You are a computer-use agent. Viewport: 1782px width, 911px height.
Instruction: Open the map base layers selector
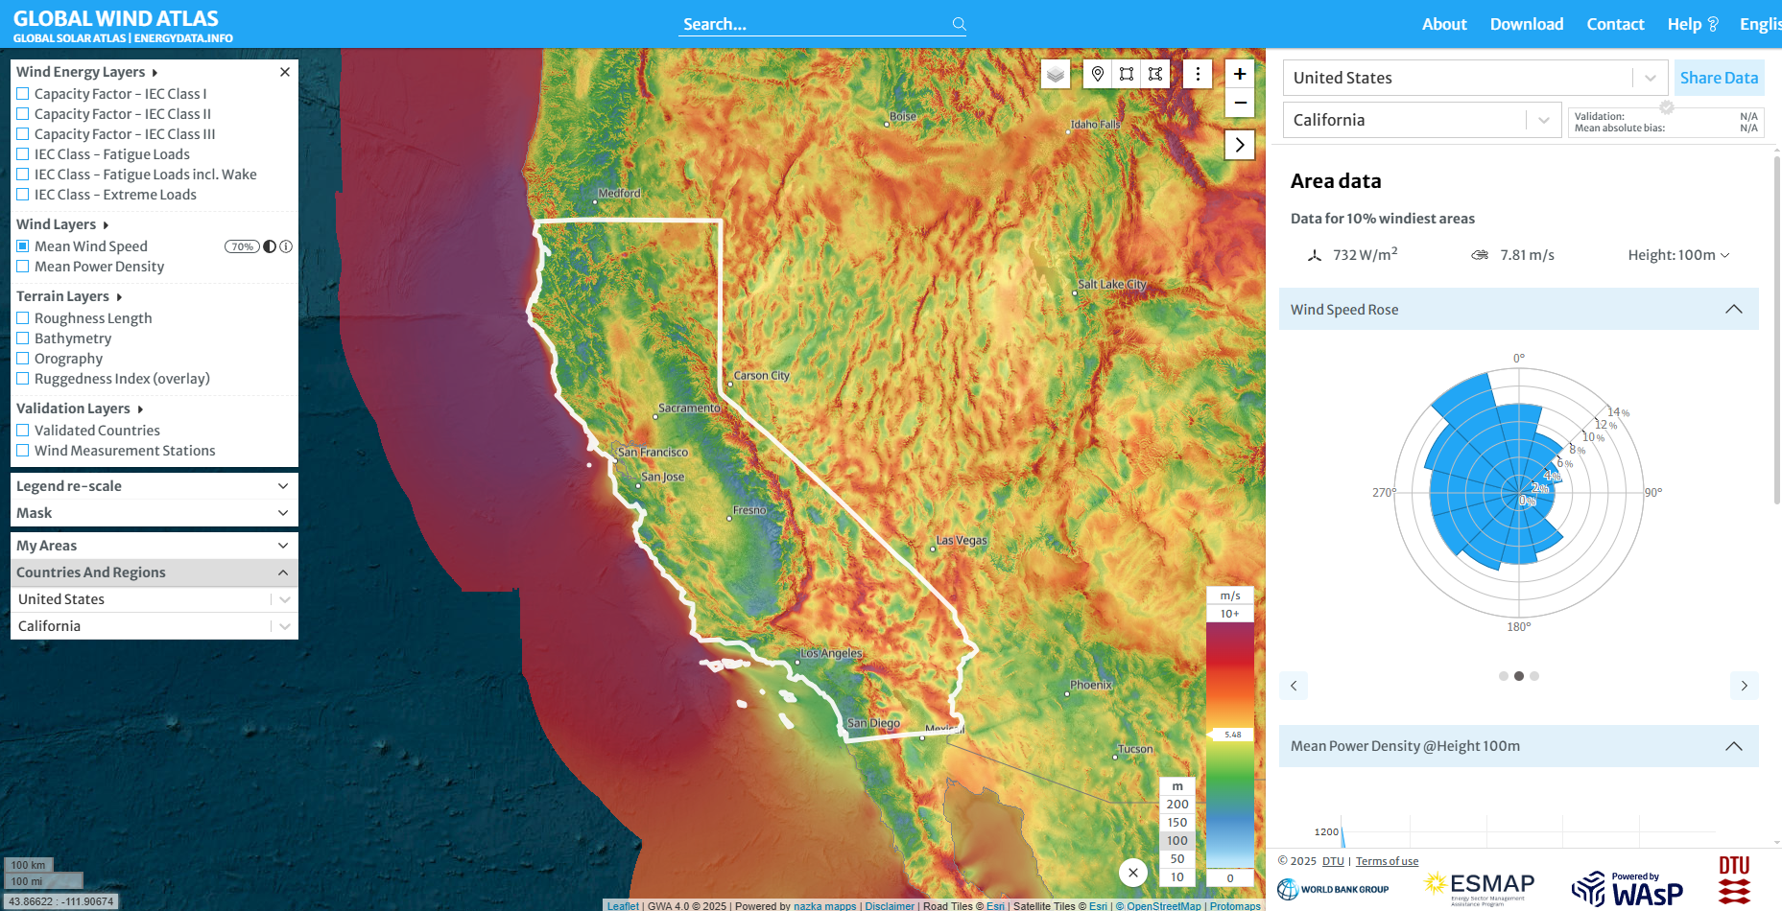coord(1056,74)
